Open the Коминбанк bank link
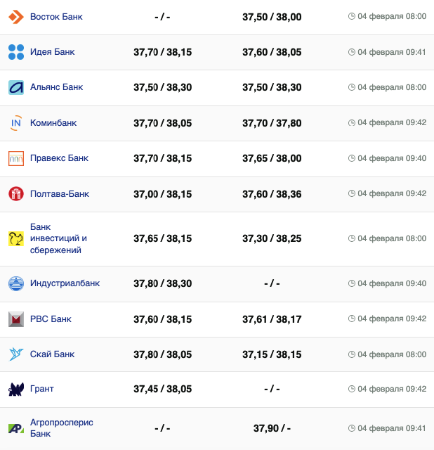The width and height of the screenshot is (434, 450). click(x=53, y=123)
